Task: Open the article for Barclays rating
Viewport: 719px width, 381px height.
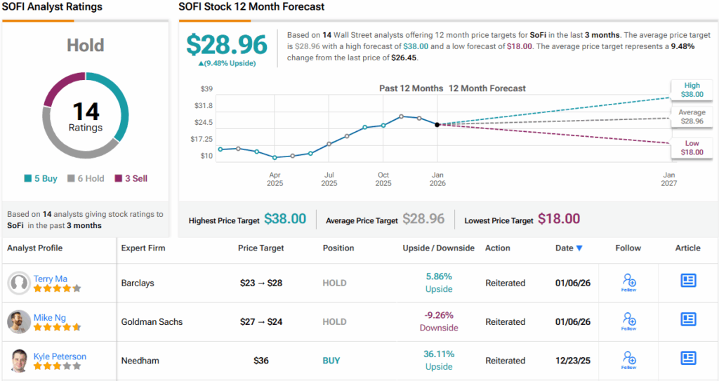Action: tap(688, 281)
